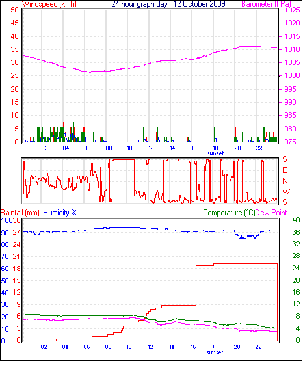Screen dimensions: 303x368
Task: Click hour 06 on the bottom graph axis
Action: [86, 347]
